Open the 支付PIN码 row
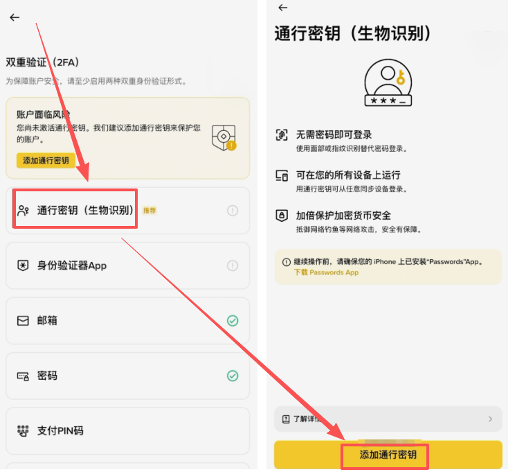508x472 pixels. click(127, 431)
